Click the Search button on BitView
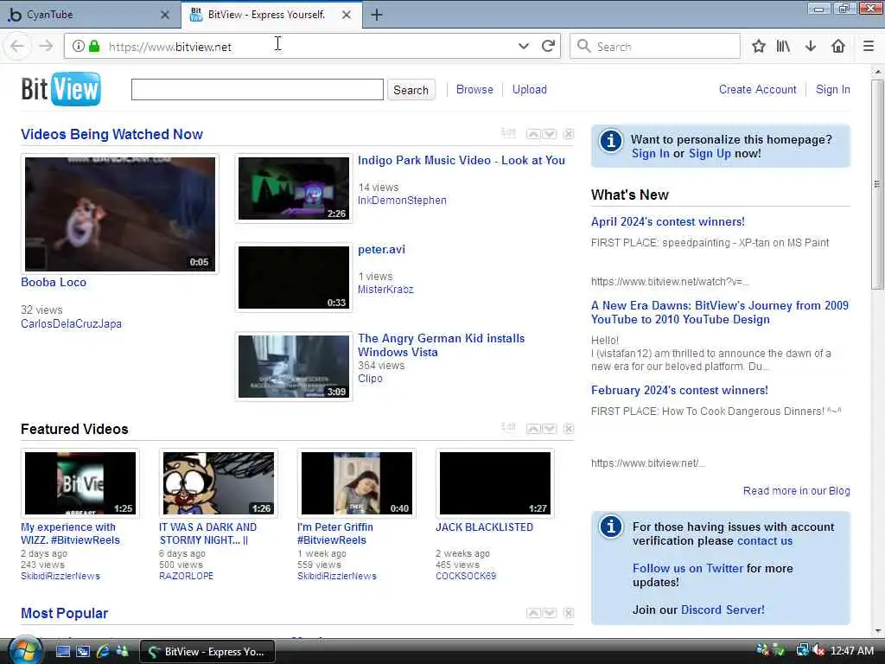 tap(411, 90)
